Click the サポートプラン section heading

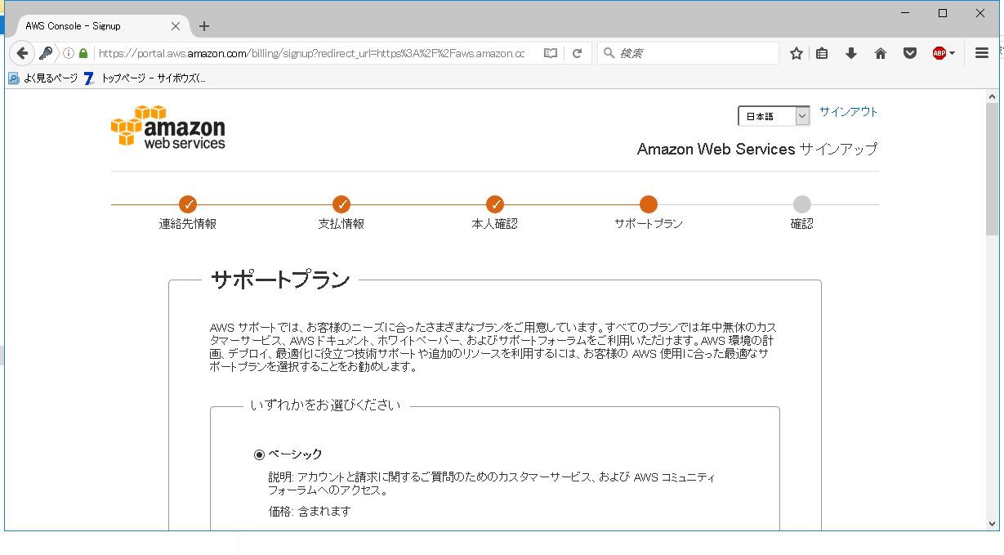(x=280, y=280)
